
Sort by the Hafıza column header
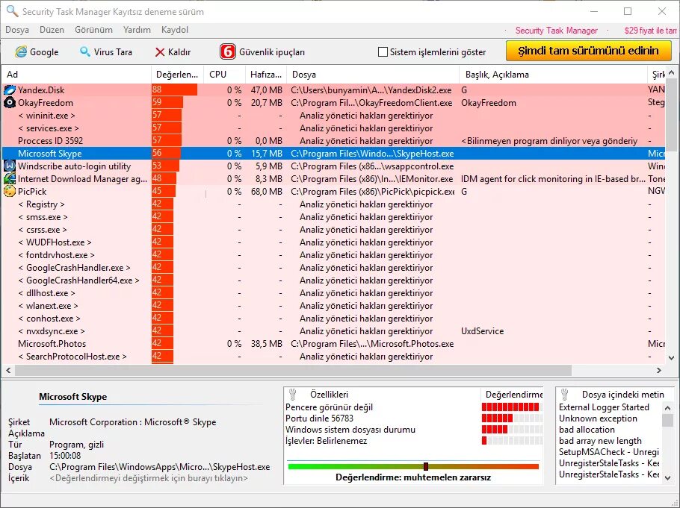266,75
